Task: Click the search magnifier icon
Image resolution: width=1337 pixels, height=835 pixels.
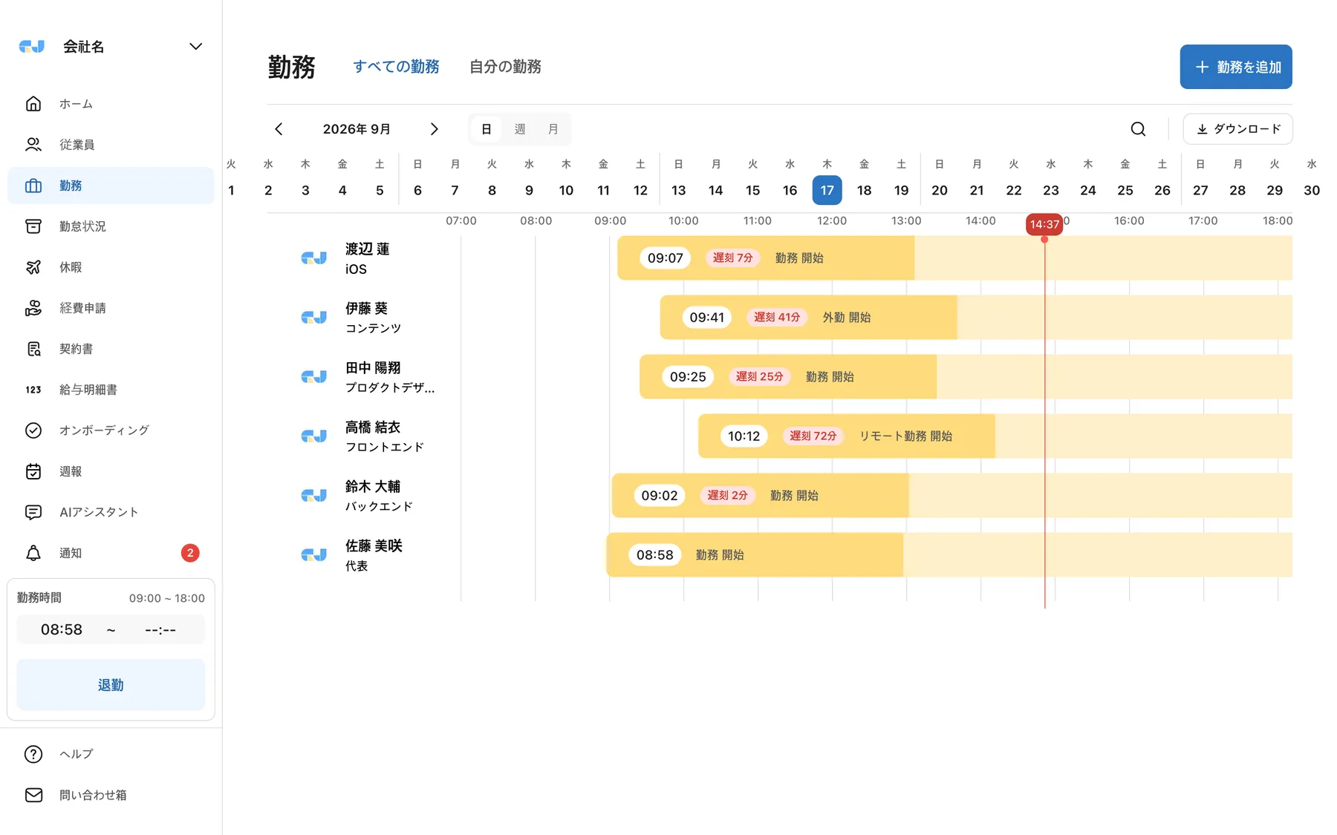Action: pyautogui.click(x=1138, y=129)
